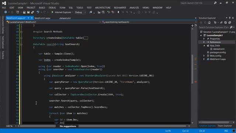Switch to the WebForm1.aspx tab

tap(42, 18)
